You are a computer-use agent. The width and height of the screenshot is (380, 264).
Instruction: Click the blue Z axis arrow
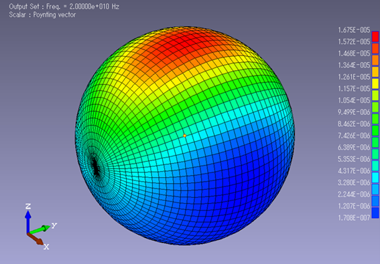pyautogui.click(x=28, y=221)
